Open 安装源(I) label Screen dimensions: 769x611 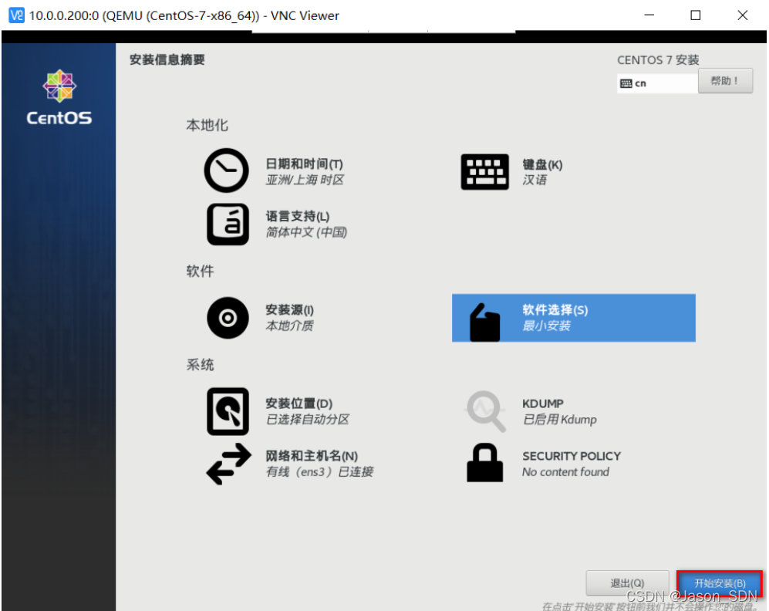pos(289,310)
